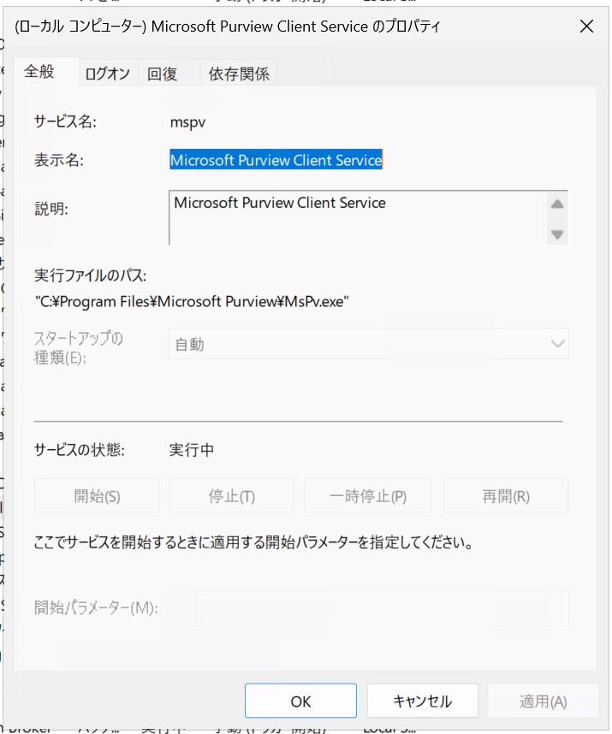This screenshot has width=612, height=734.
Task: Click the dialog title bar text
Action: [x=228, y=27]
